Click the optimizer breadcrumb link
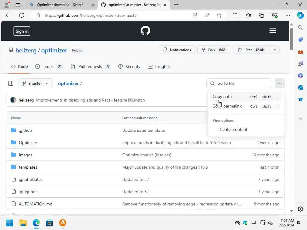Screen dimensions: 307x230 [68, 84]
